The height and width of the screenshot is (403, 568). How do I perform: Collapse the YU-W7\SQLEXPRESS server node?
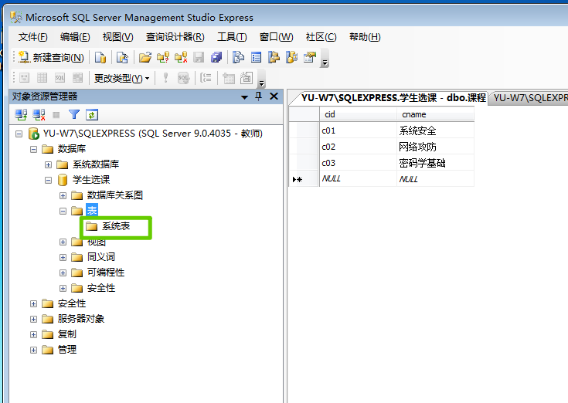[19, 134]
